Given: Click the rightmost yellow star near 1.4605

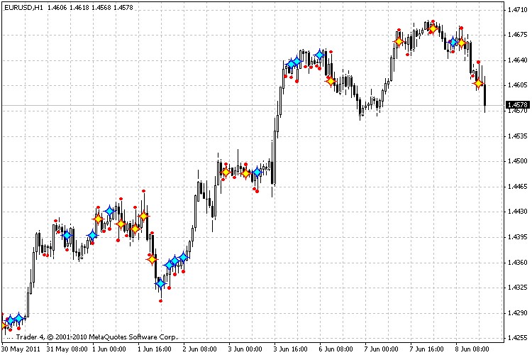Looking at the screenshot, I should coord(479,84).
